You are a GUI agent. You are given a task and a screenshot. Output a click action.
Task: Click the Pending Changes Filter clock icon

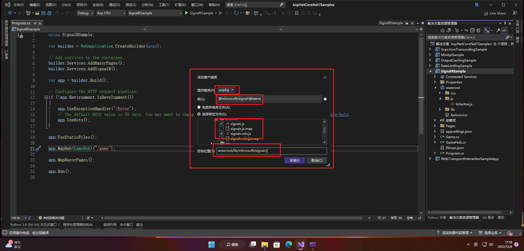pyautogui.click(x=457, y=30)
